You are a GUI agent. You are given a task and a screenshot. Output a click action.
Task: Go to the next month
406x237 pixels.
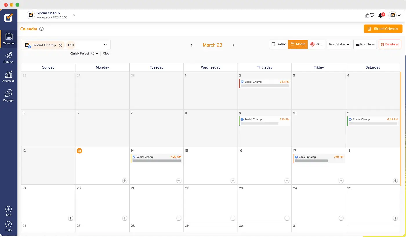[x=233, y=45]
